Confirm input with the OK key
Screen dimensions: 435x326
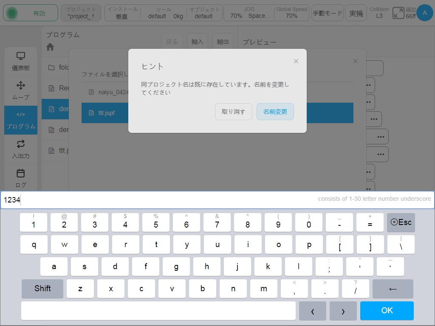click(387, 310)
